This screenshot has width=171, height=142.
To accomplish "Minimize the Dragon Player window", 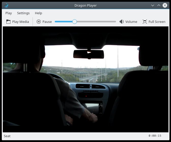I will coord(153,5).
